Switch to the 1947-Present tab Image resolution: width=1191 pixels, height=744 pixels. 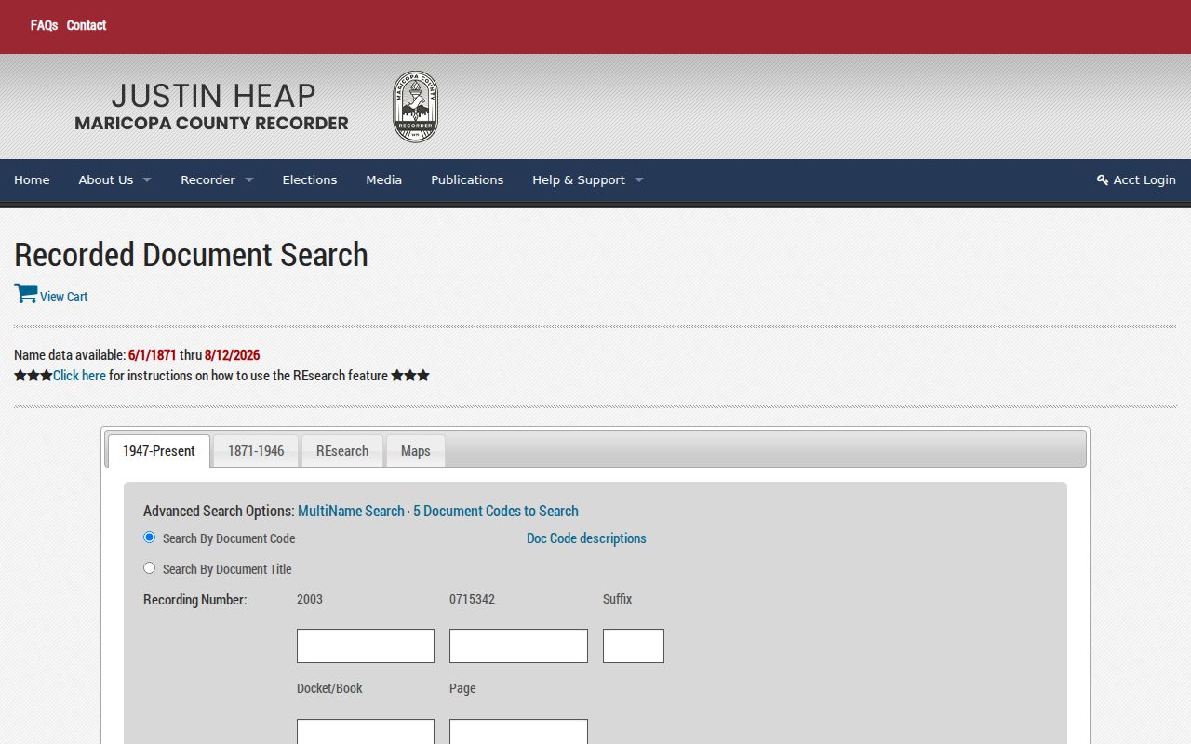[159, 451]
